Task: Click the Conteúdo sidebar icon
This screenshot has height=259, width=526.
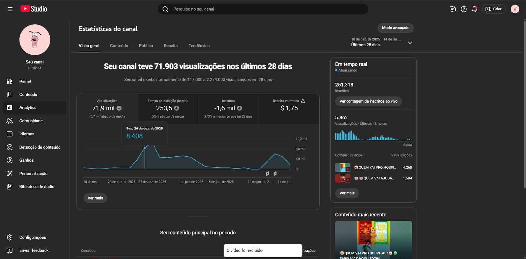Action: [10, 94]
